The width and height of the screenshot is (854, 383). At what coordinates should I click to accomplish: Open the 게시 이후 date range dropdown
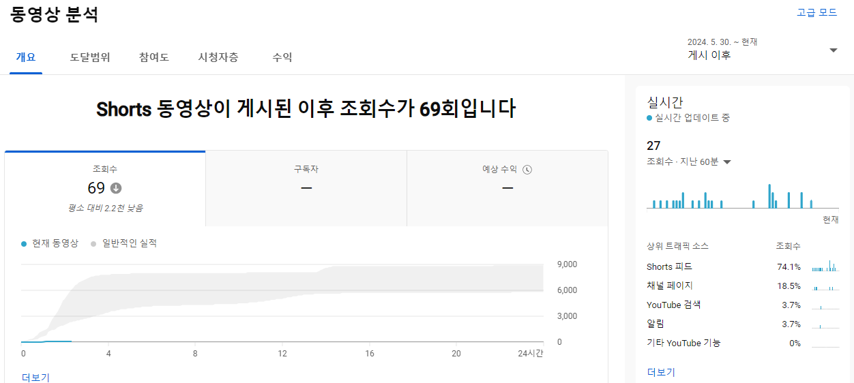[x=763, y=50]
